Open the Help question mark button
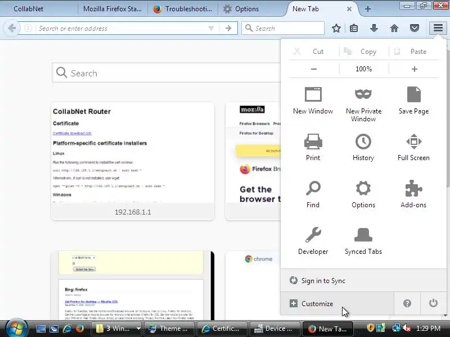450x337 pixels. tap(407, 303)
